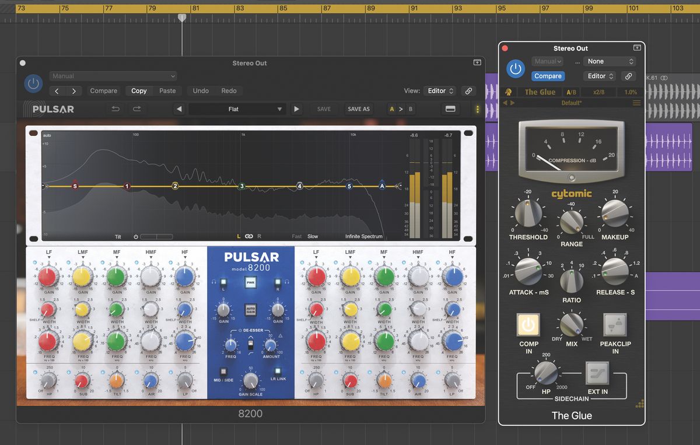Toggle COMP IN on The Glue

(528, 325)
